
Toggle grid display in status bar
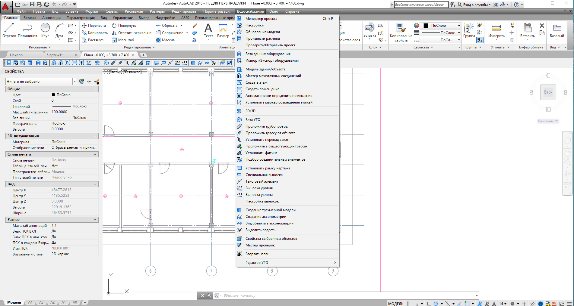409,304
